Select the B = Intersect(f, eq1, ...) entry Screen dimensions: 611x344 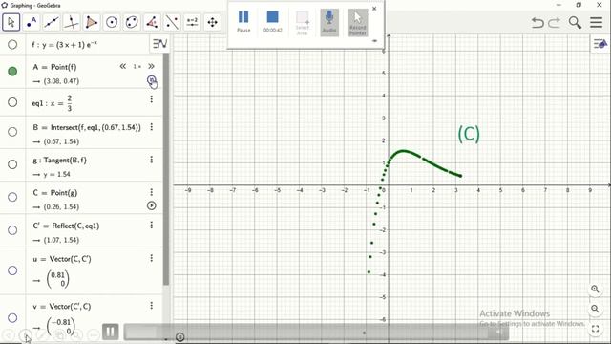87,127
